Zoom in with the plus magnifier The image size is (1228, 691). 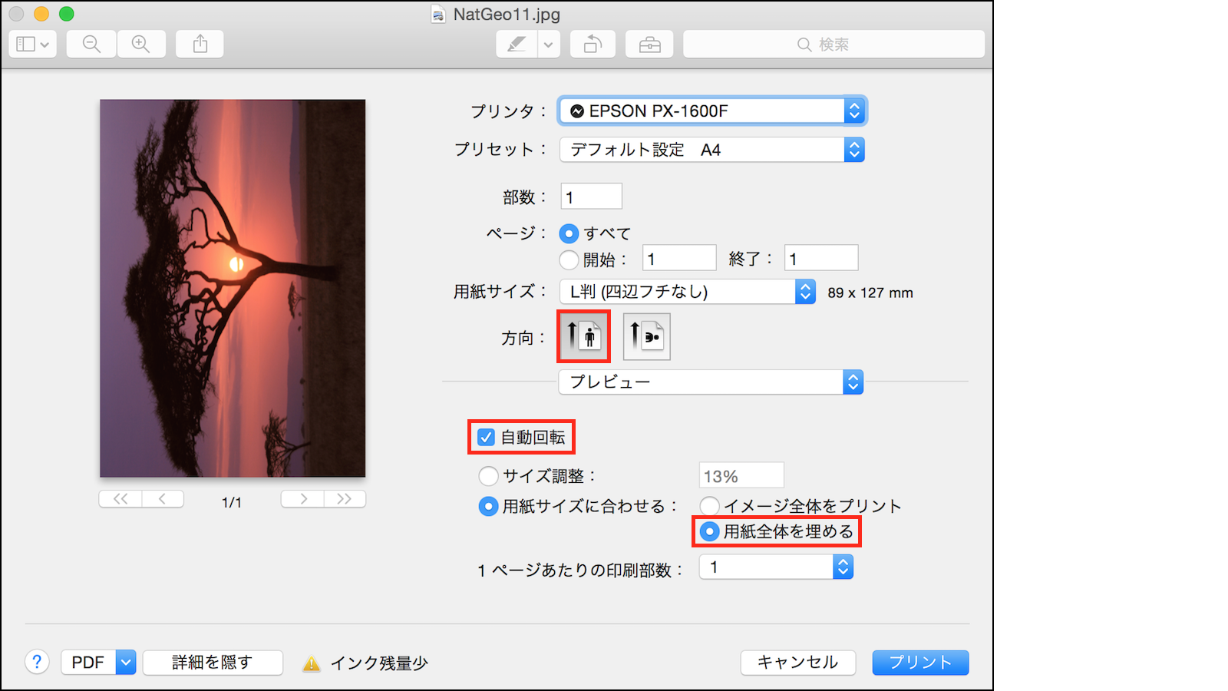click(140, 45)
